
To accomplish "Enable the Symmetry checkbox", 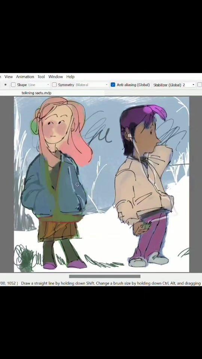I will (x=54, y=85).
